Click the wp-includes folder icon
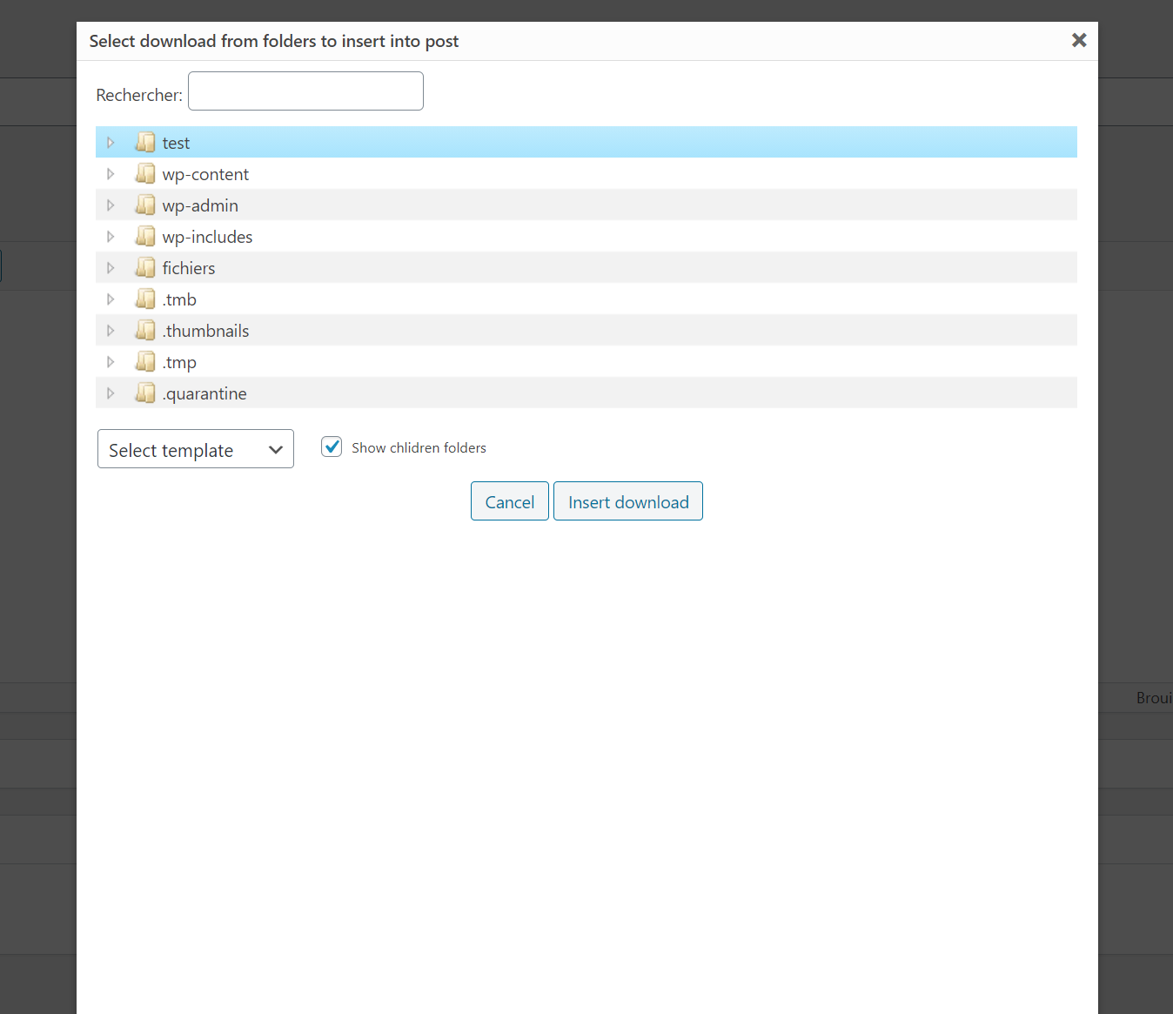Screen dimensions: 1173x1014 point(145,236)
